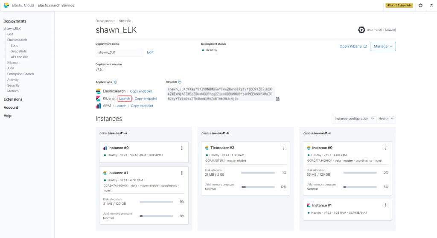Click the Elasticsearch application icon
437x238 pixels.
click(98, 91)
